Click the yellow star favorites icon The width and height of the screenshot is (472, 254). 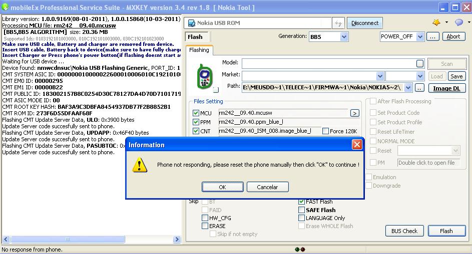pos(436,22)
